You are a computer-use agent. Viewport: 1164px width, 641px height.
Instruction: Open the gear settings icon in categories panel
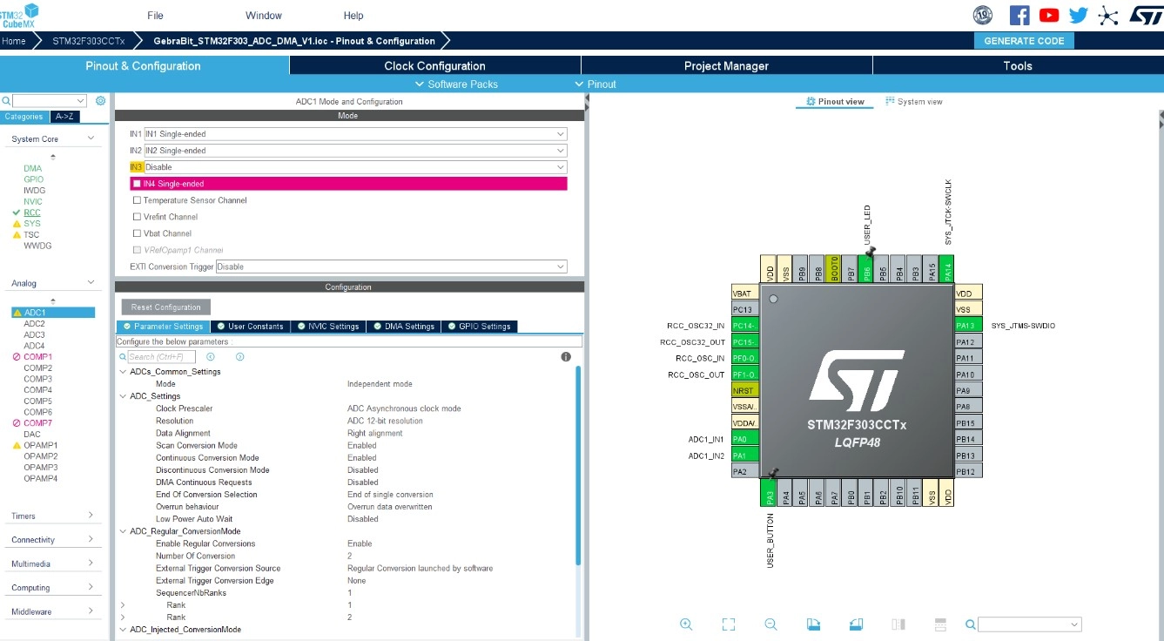pyautogui.click(x=101, y=101)
